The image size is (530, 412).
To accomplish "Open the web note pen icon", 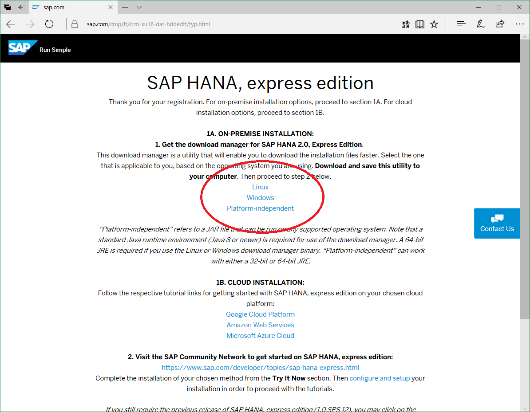I will [x=480, y=24].
